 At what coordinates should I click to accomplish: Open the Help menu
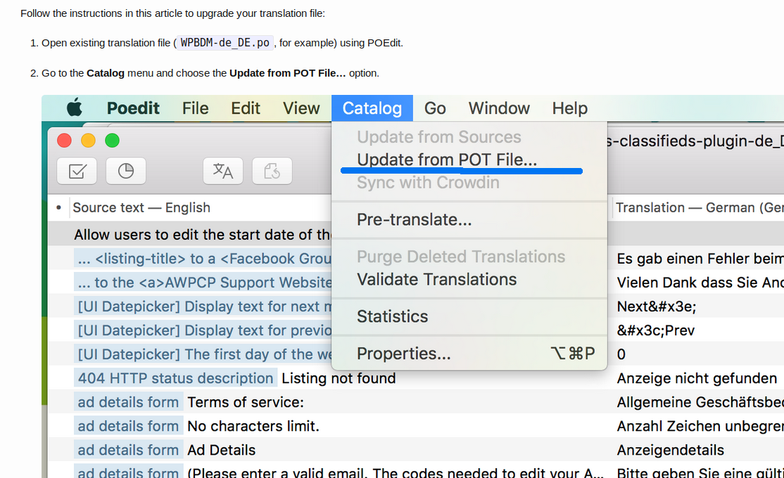[569, 108]
